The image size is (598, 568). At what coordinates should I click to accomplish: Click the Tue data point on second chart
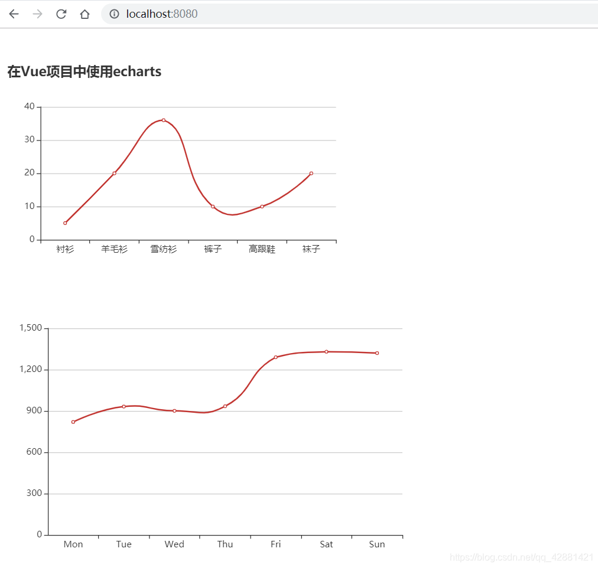click(x=124, y=406)
